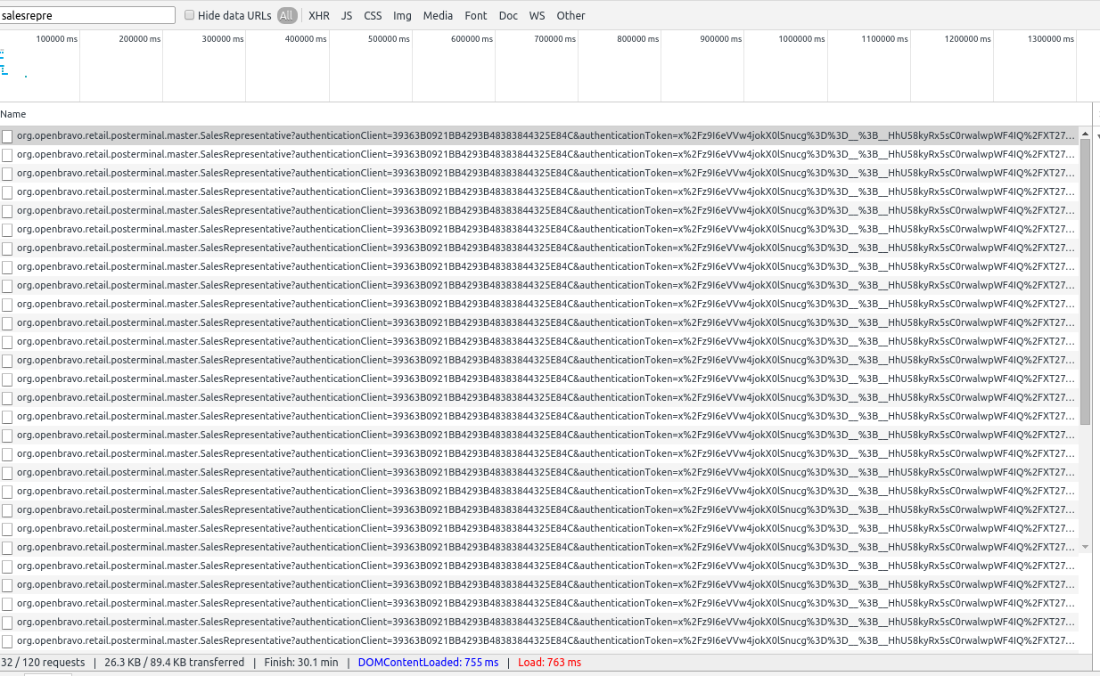
Task: Filter requests by XHR type
Action: 318,16
